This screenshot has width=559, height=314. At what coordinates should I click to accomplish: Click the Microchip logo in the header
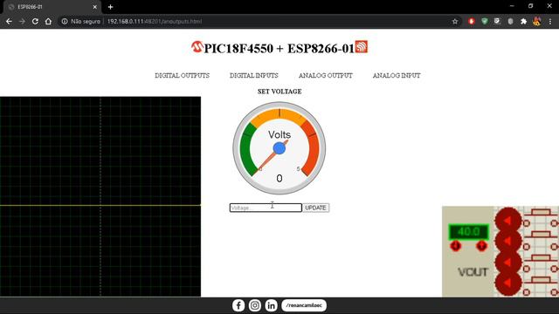pos(197,47)
